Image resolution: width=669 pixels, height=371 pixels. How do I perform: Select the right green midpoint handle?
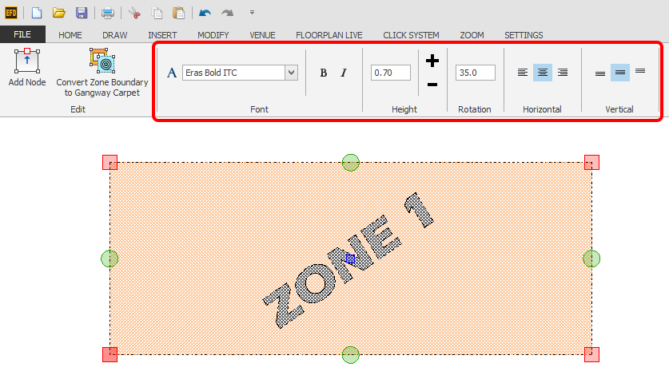pyautogui.click(x=591, y=259)
